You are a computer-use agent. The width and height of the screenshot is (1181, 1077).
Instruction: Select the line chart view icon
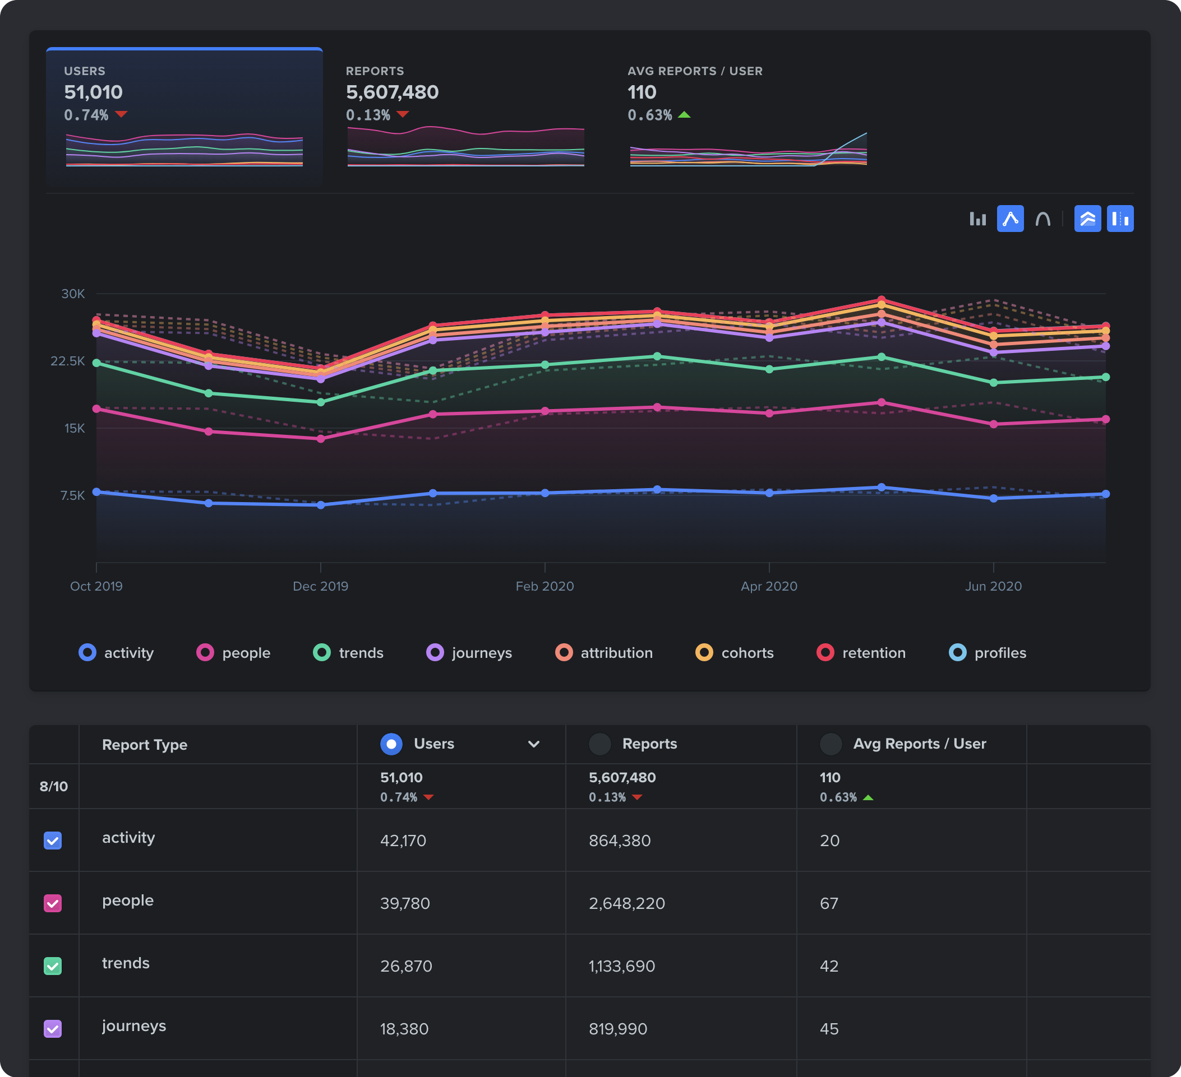(x=1010, y=219)
